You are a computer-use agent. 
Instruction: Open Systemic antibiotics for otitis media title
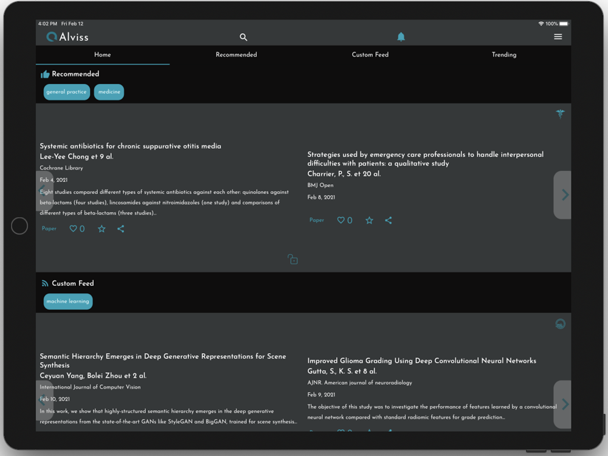tap(130, 146)
